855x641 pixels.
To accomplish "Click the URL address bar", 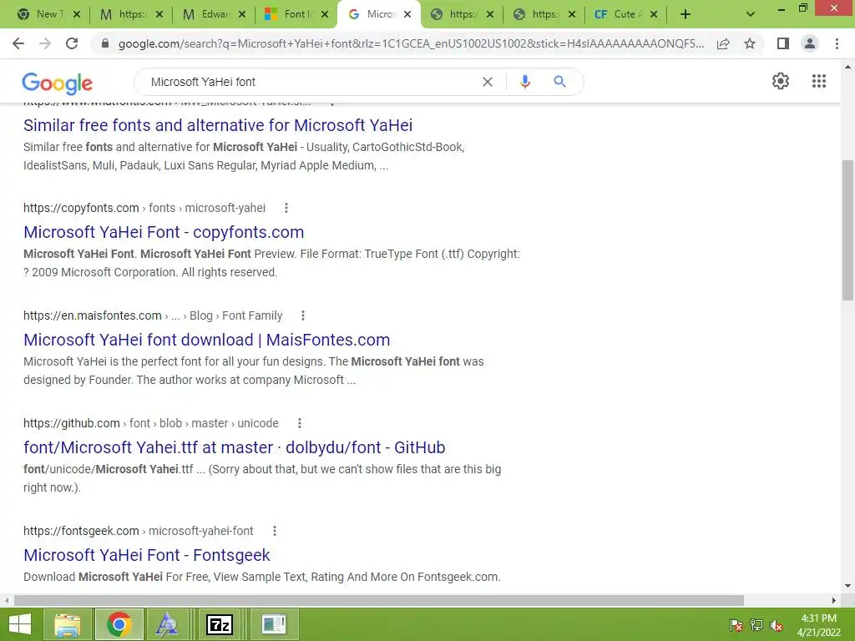I will 411,43.
